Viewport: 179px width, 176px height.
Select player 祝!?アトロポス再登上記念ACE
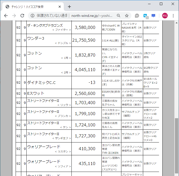pyautogui.click(x=111, y=136)
